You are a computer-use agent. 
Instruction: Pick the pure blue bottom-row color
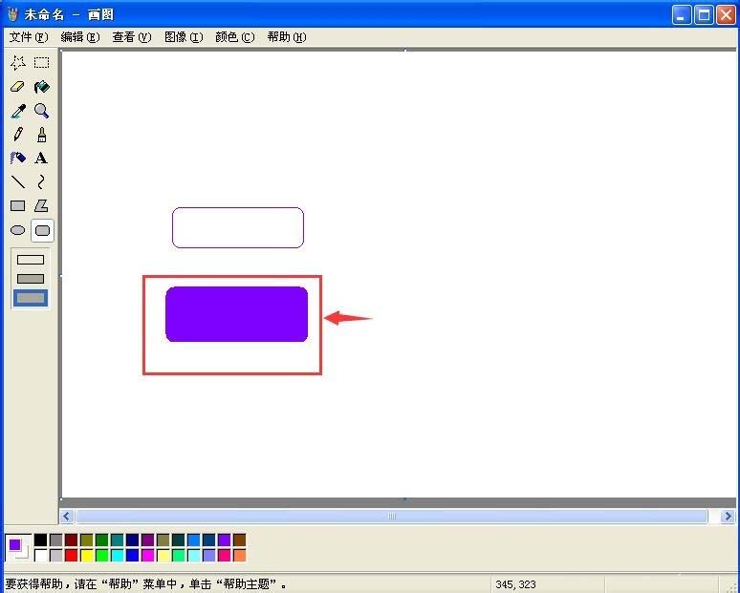[133, 556]
